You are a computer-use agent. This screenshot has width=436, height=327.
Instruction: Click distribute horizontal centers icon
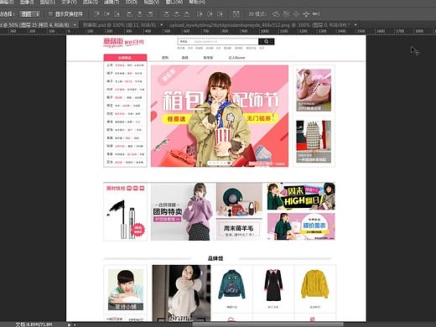[x=210, y=13]
